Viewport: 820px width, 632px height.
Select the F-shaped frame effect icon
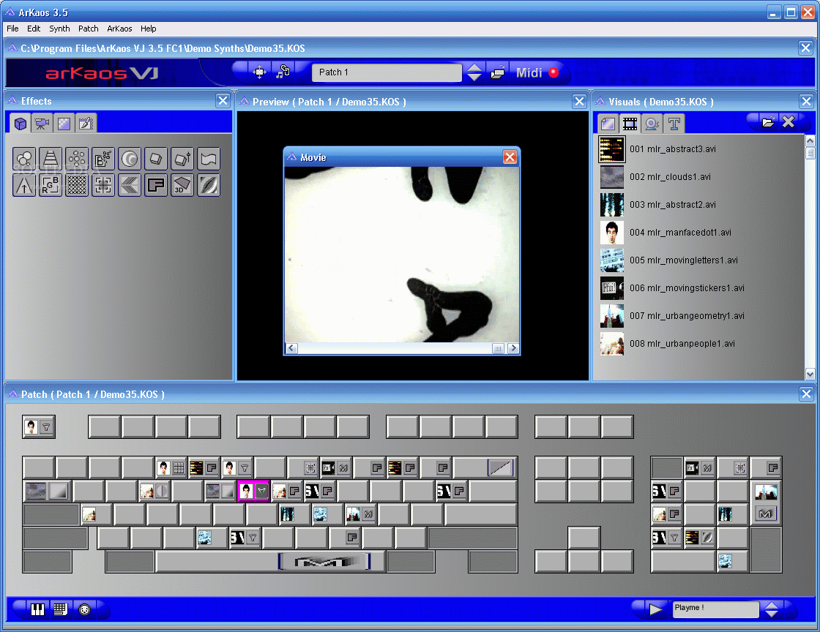point(156,185)
